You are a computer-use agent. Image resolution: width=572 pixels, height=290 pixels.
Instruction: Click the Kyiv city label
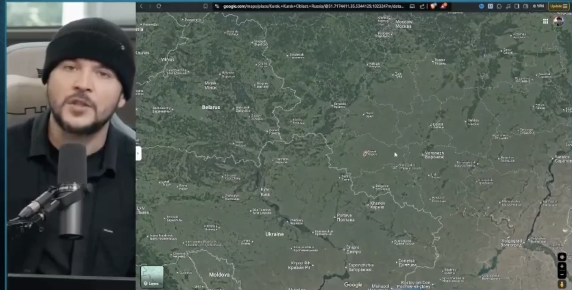[x=265, y=192]
